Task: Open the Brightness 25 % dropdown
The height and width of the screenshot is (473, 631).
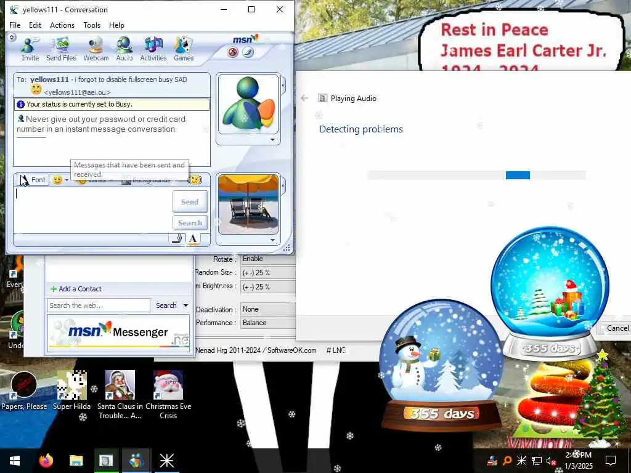Action: (x=268, y=287)
